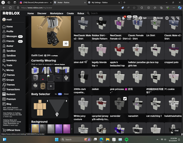The height and width of the screenshot is (143, 183).
Task: Open Spotify from the taskbar
Action: (x=127, y=139)
